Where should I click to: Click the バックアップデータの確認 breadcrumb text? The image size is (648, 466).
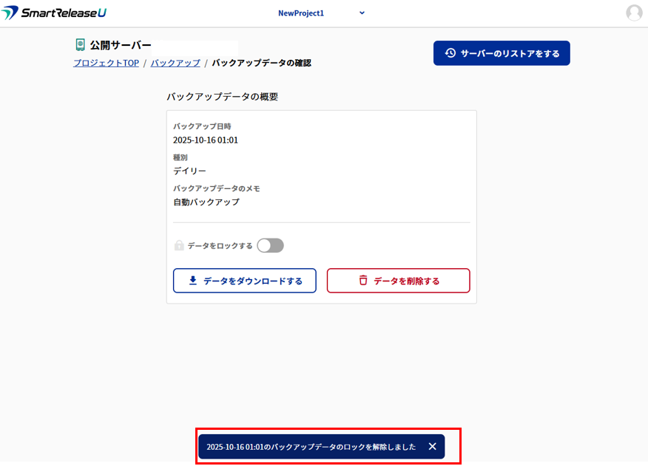coord(261,64)
